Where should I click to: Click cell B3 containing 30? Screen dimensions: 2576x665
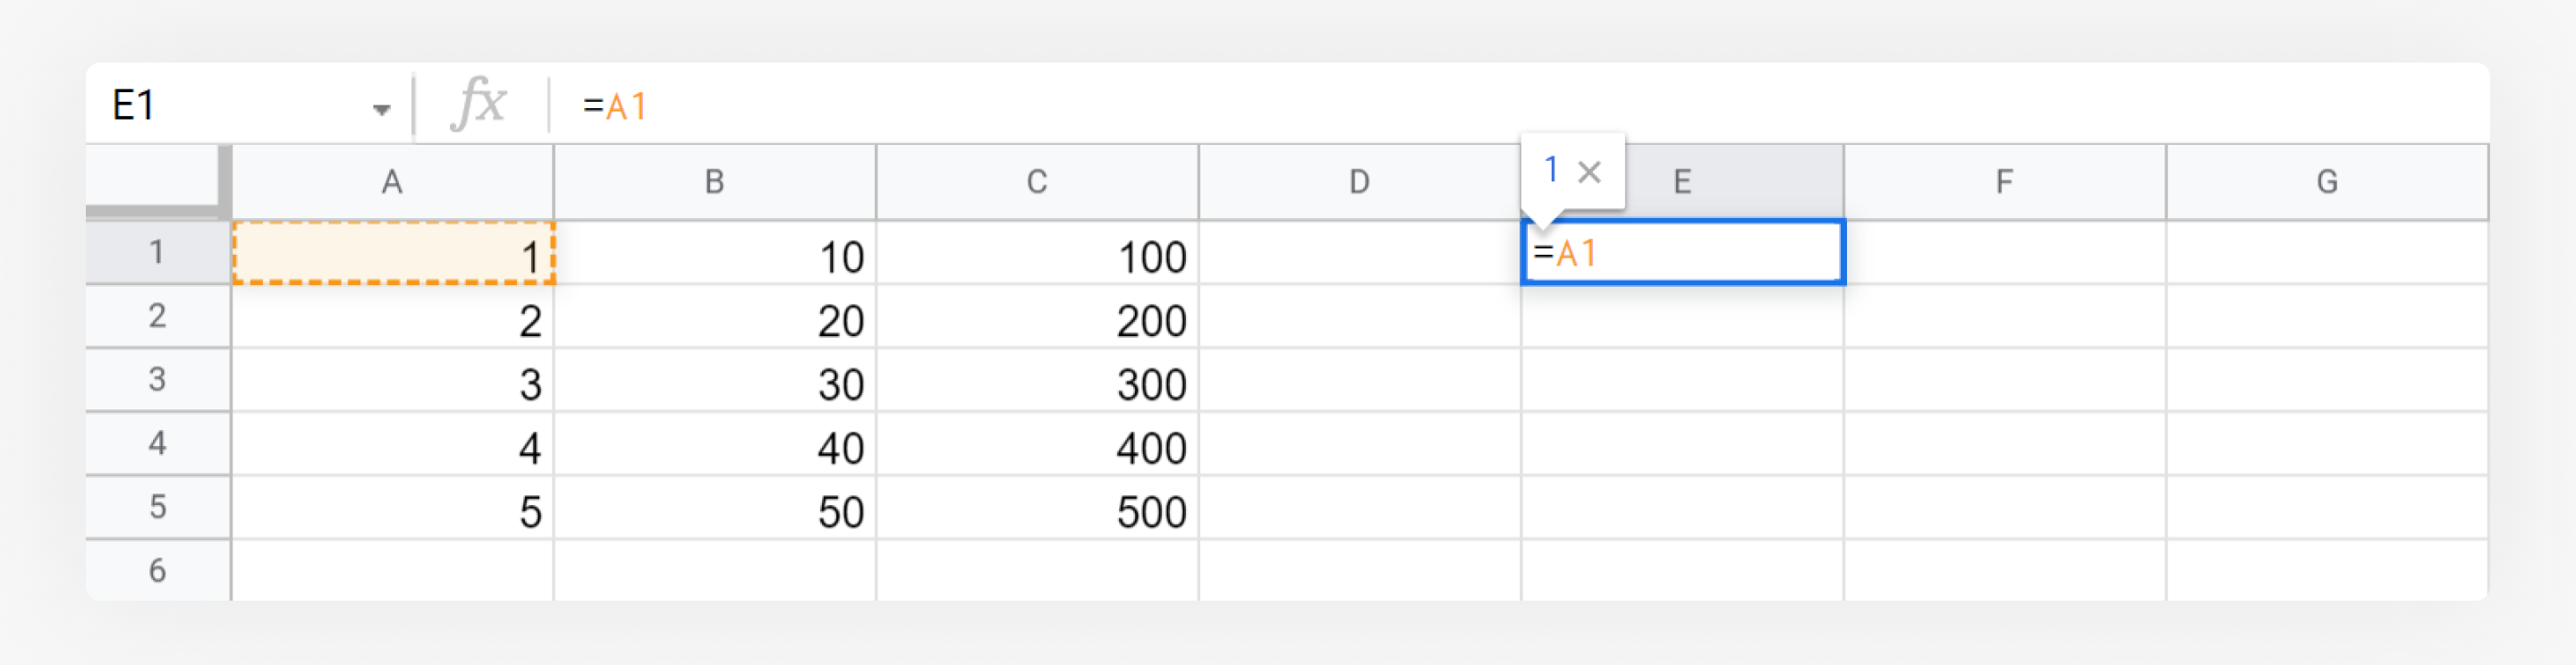coord(714,380)
